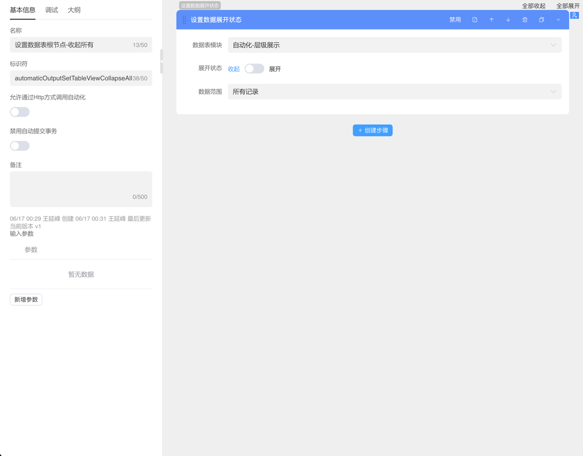The image size is (583, 456).
Task: Click the 新增参数 button
Action: tap(26, 299)
